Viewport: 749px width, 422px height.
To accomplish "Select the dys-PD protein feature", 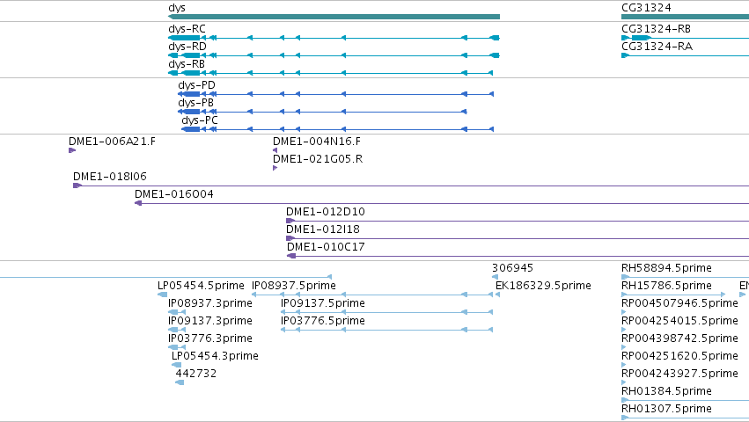I will click(335, 94).
